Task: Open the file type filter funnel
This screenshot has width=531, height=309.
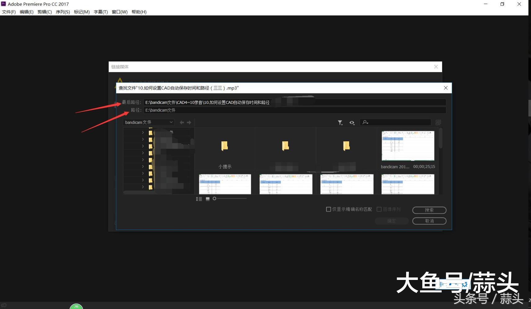Action: point(340,122)
